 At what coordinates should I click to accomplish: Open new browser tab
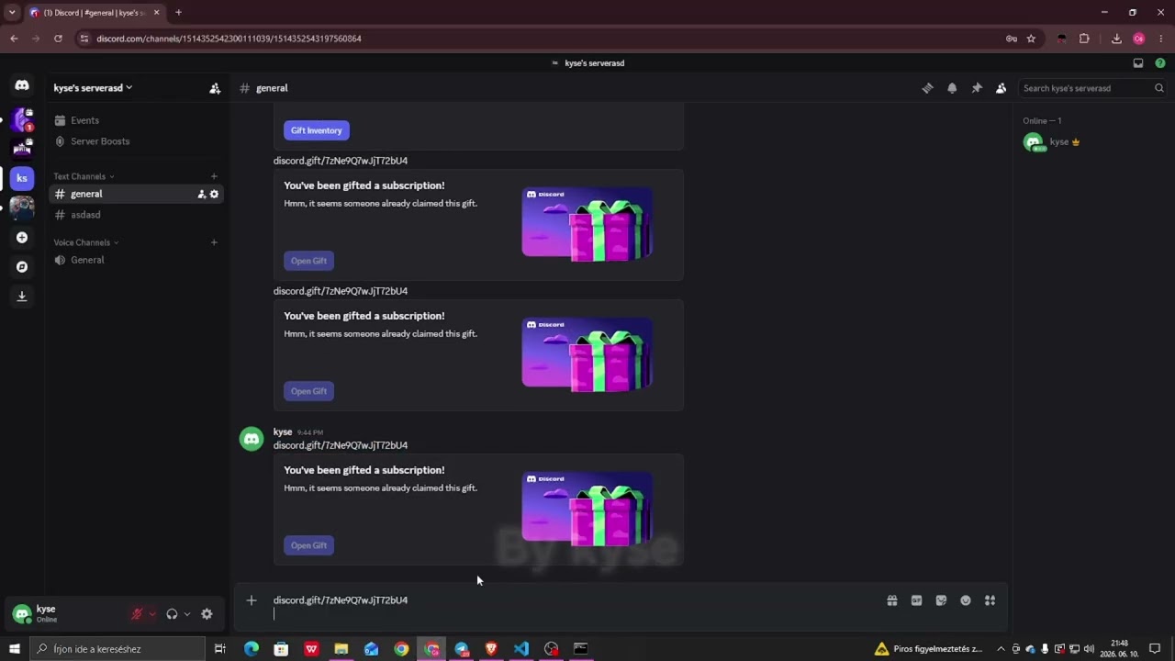[178, 13]
